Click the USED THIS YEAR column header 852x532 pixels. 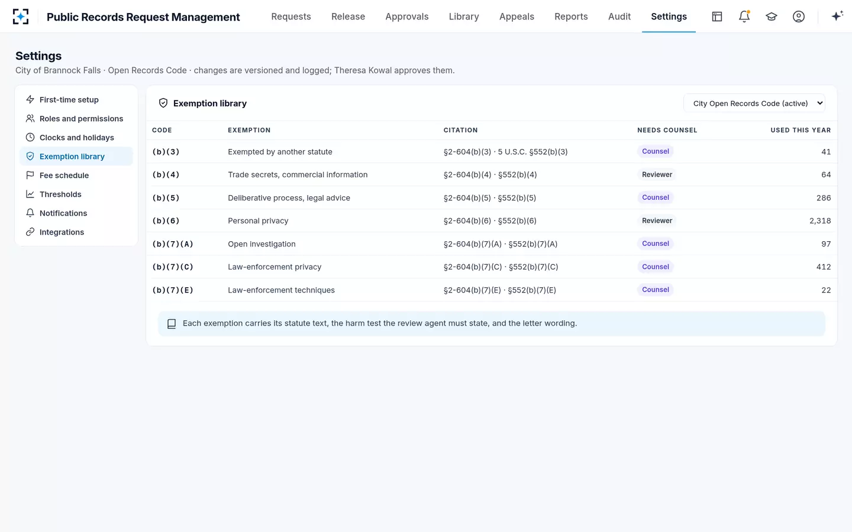pyautogui.click(x=801, y=130)
